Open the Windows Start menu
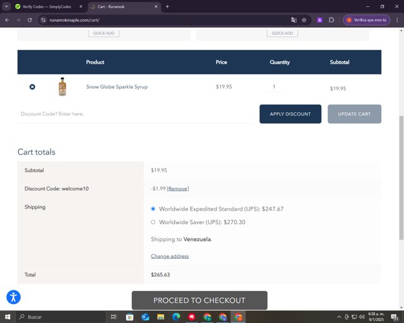This screenshot has width=404, height=323. point(8,317)
